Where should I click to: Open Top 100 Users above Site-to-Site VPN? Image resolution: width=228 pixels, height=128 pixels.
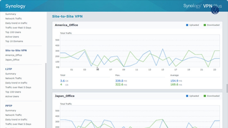[13, 32]
